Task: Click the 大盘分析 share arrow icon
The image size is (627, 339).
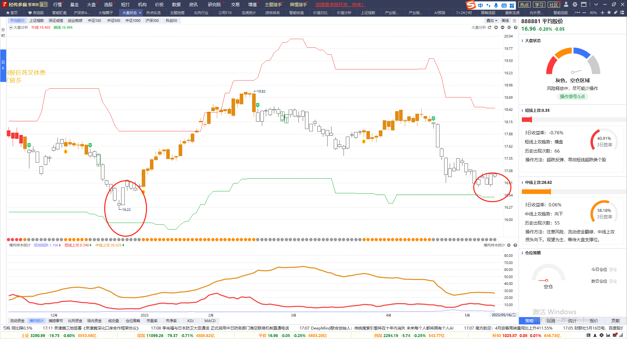Action: 490,27
